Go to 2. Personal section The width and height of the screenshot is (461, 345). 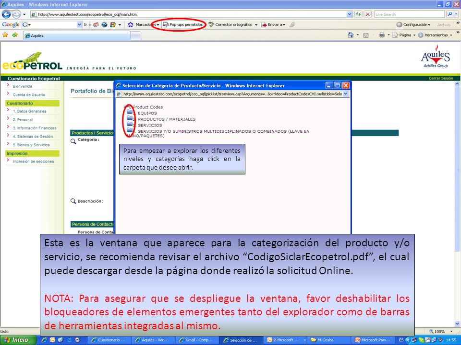tap(23, 120)
